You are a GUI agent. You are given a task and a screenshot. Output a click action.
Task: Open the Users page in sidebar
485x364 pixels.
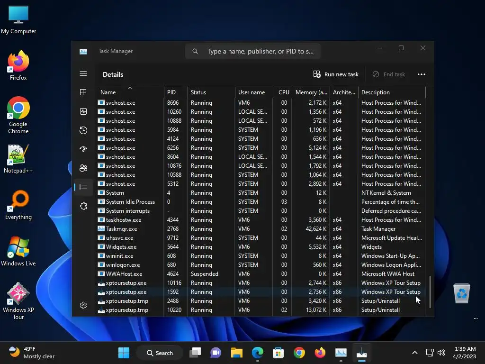pyautogui.click(x=83, y=168)
